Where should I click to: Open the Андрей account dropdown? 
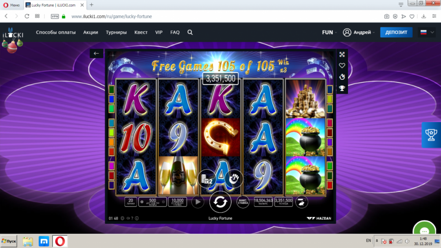359,32
